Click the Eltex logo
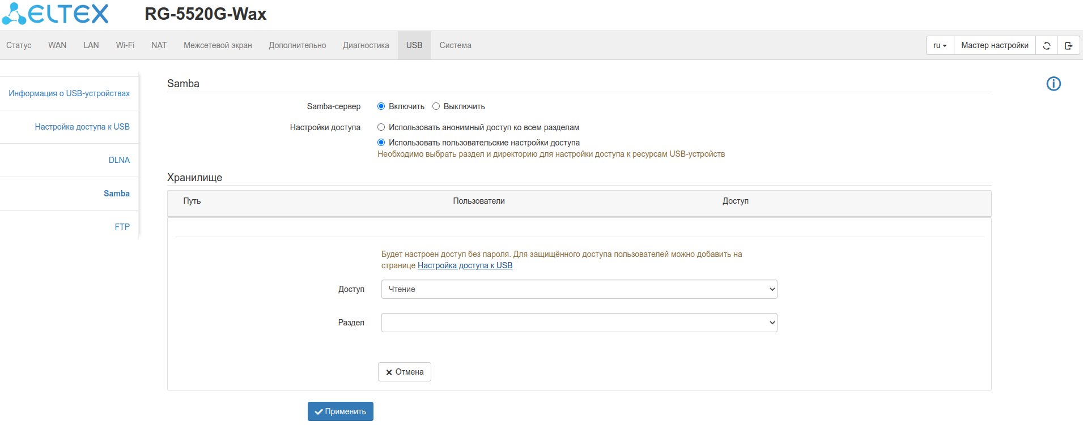 click(x=56, y=14)
